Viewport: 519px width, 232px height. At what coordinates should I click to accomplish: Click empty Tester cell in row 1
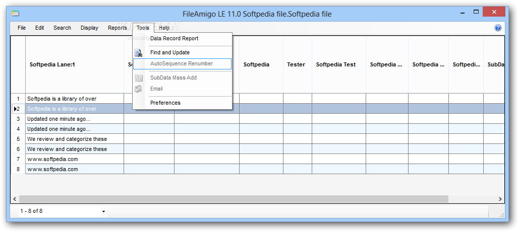[x=298, y=99]
